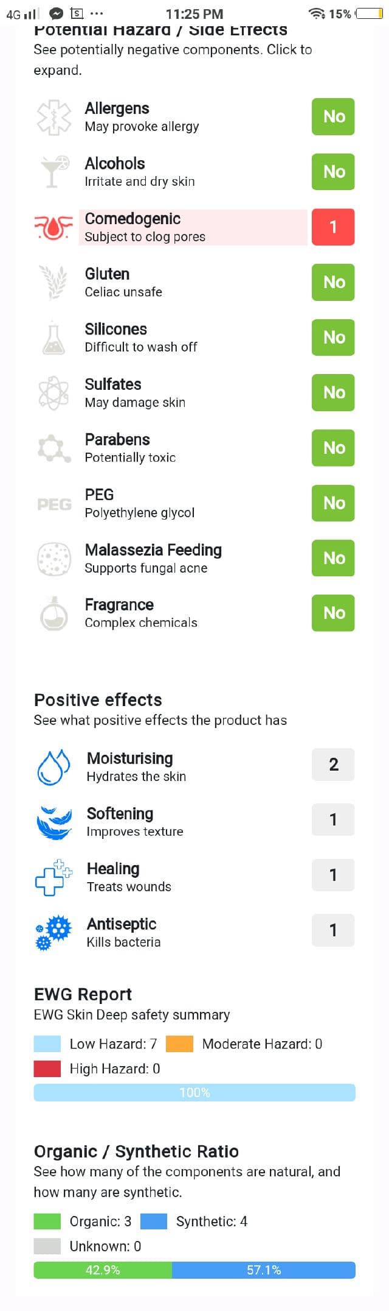Screen dimensions: 389x1311
Task: Tap the Silicones flask icon
Action: [x=53, y=337]
